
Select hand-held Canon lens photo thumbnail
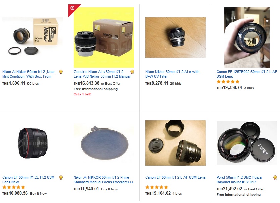[x=247, y=37]
